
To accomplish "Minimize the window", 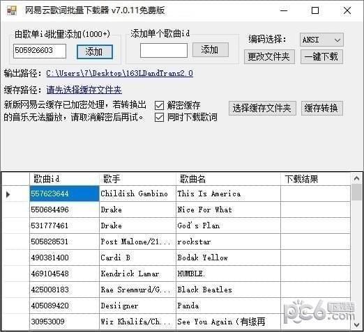I will 284,10.
